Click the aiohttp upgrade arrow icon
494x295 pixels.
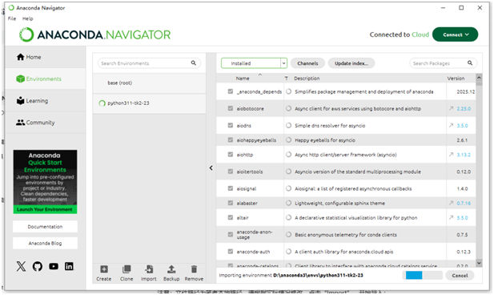pos(451,155)
